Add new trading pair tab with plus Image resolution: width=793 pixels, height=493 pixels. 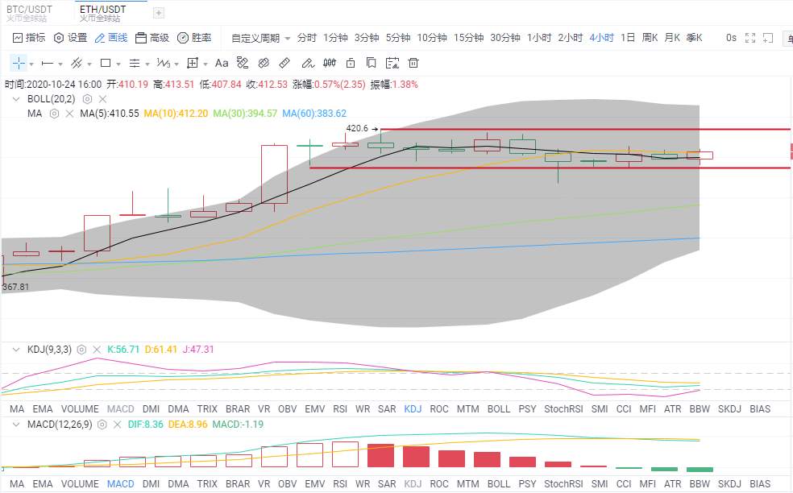159,13
